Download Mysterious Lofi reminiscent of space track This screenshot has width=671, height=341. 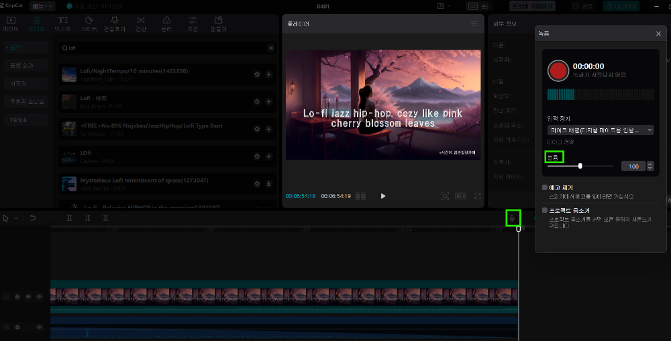pyautogui.click(x=269, y=184)
